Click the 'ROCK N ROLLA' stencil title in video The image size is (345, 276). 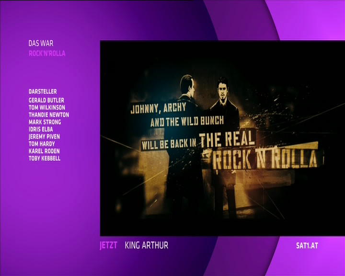point(265,159)
